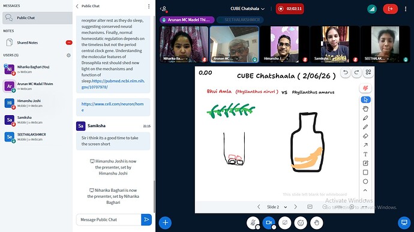The image size is (414, 232).
Task: Select user Himanshu Joshi
Action: (x=37, y=103)
